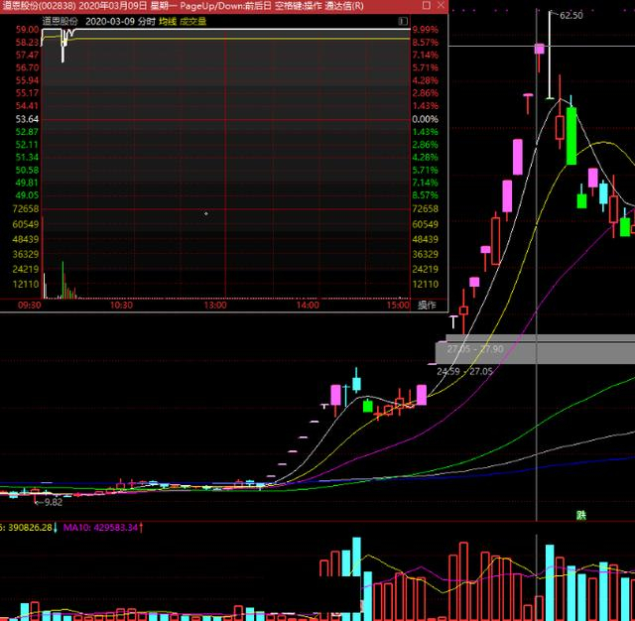Open the 操作 menu button
Image resolution: width=635 pixels, height=621 pixels.
[427, 305]
